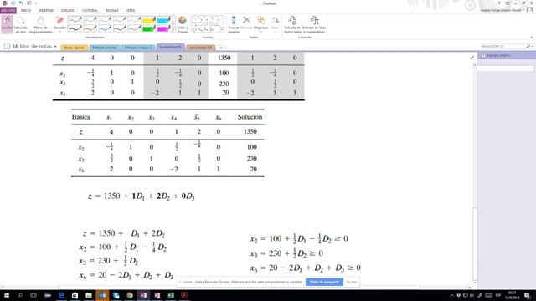536x301 pixels.
Task: Select the thick red pen in bottom row
Action: pyautogui.click(x=90, y=28)
